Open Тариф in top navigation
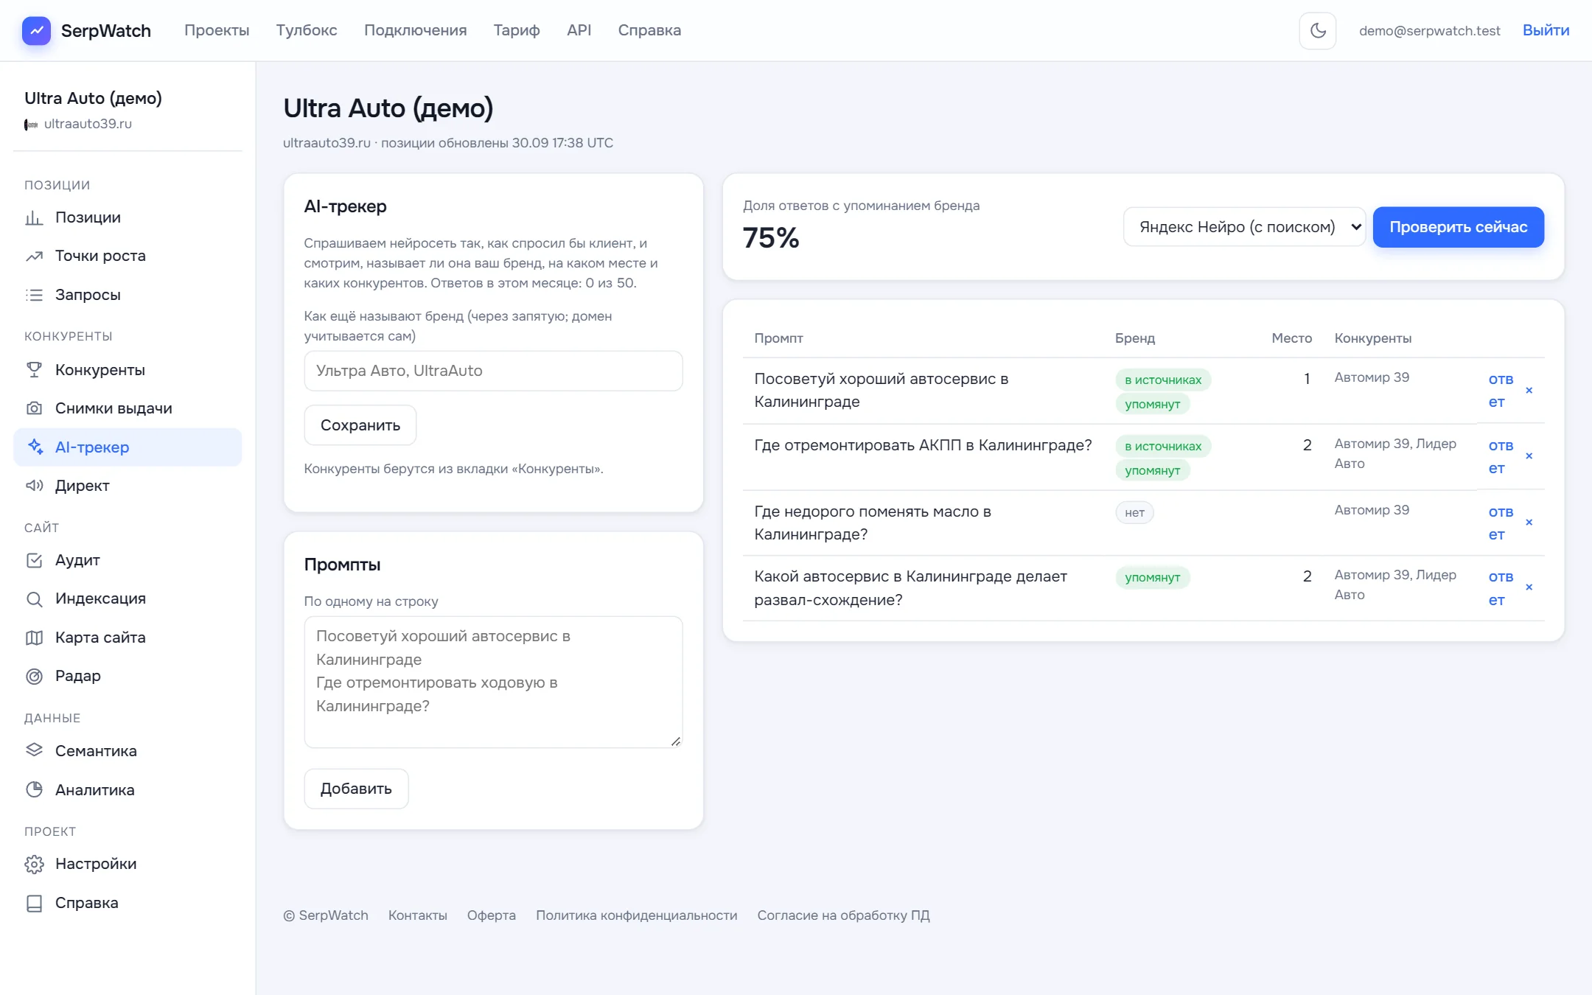The image size is (1592, 995). tap(517, 30)
